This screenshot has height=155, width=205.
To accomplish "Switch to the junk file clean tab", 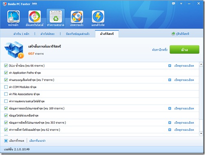I will tap(48, 34).
